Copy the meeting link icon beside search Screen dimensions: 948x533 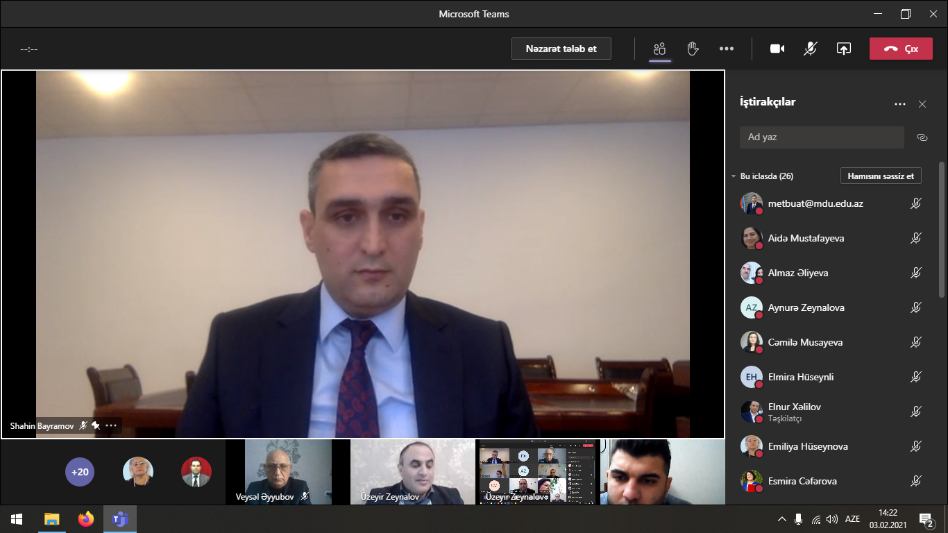point(922,137)
